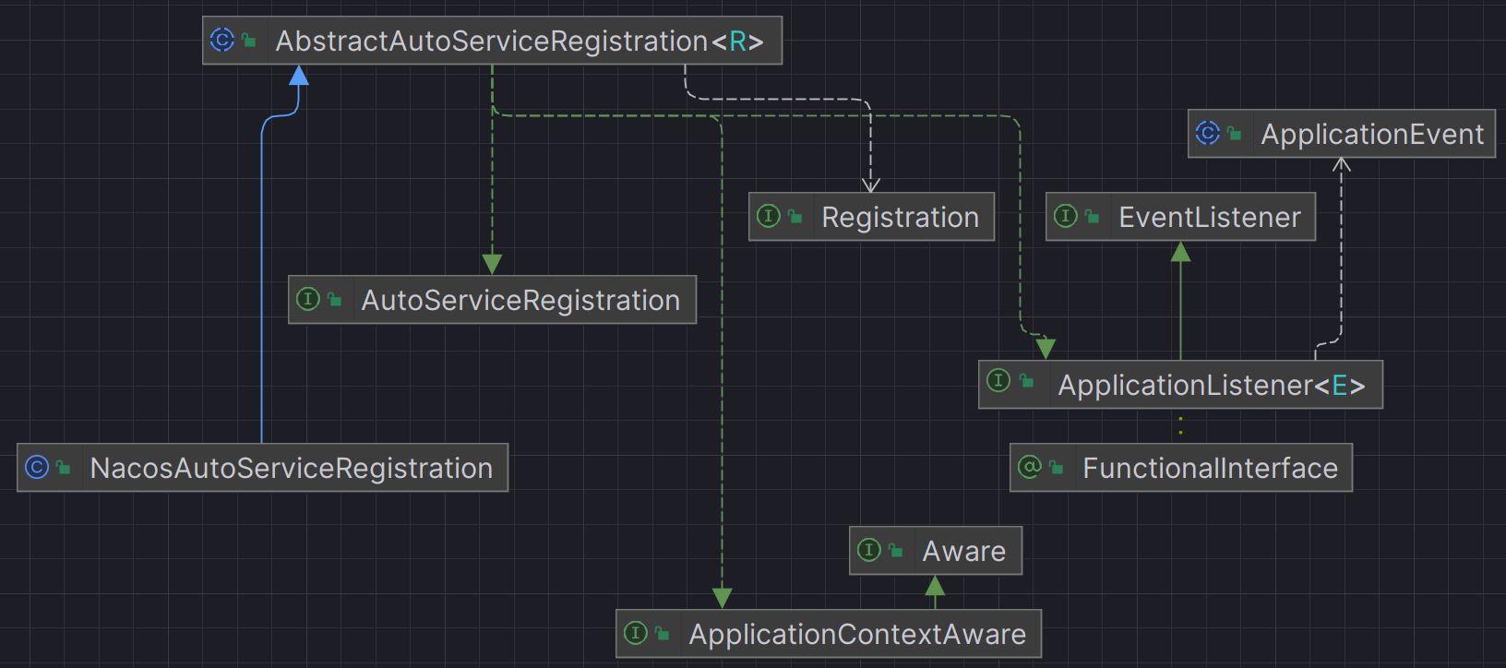This screenshot has width=1506, height=668.
Task: Click the type parameter E in ApplicationListener
Action: click(1340, 386)
